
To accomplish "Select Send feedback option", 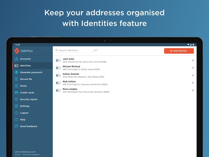I will 33,126.
